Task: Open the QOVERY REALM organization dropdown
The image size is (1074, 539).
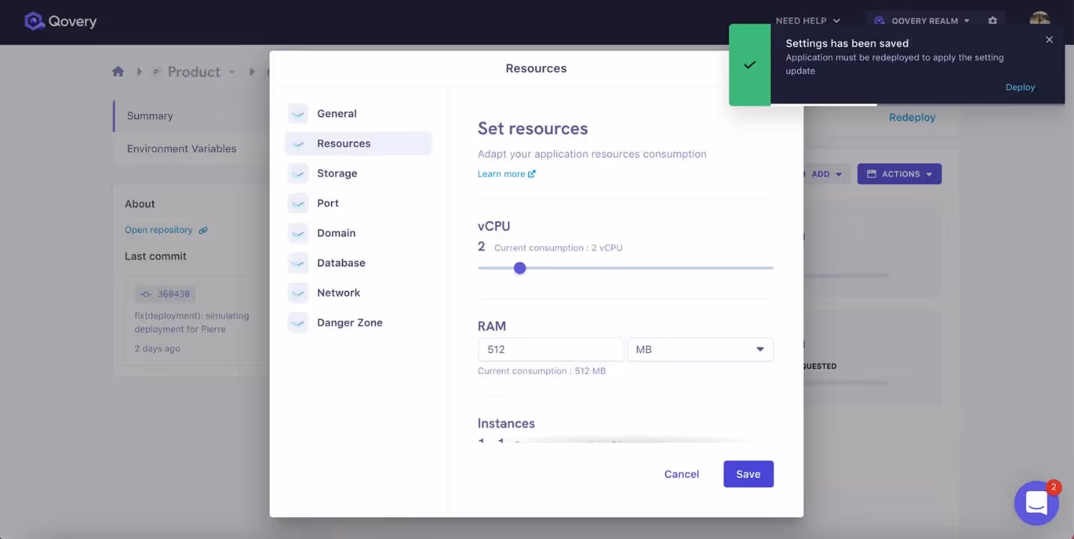Action: (922, 21)
